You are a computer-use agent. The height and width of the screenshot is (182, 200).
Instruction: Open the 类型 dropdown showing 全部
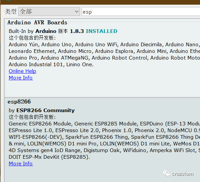click(49, 12)
